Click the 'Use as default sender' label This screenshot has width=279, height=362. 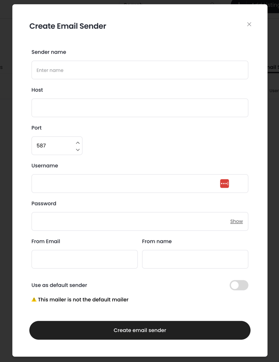click(x=59, y=285)
